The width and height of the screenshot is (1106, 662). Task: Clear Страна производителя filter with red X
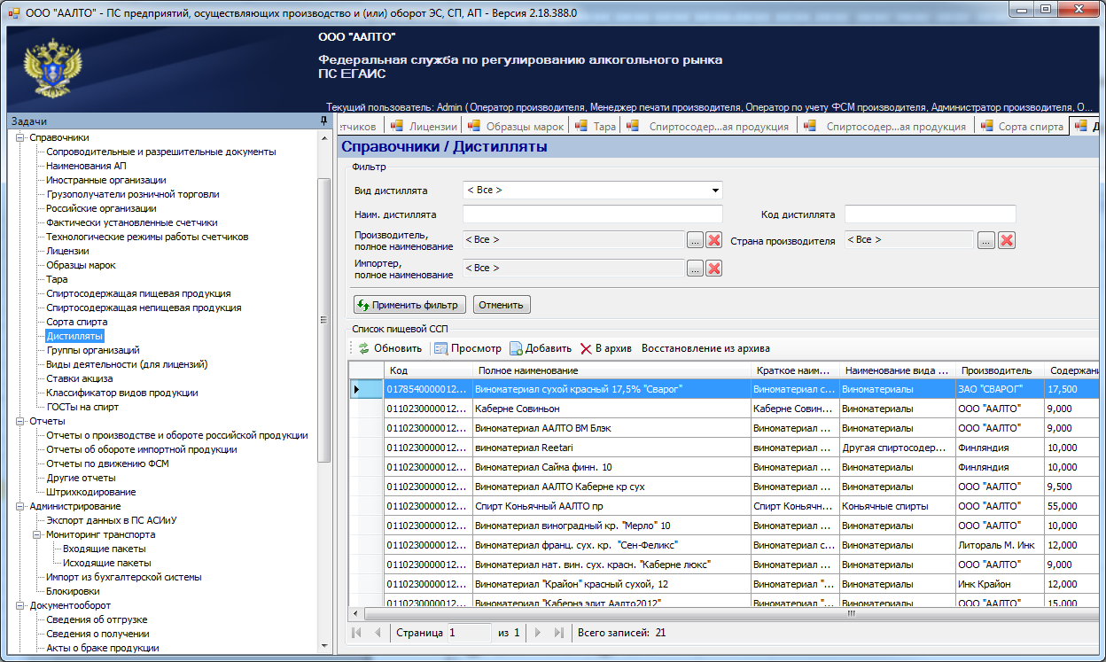[1006, 240]
